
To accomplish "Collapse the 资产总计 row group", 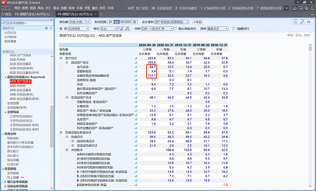I will coord(61,58).
